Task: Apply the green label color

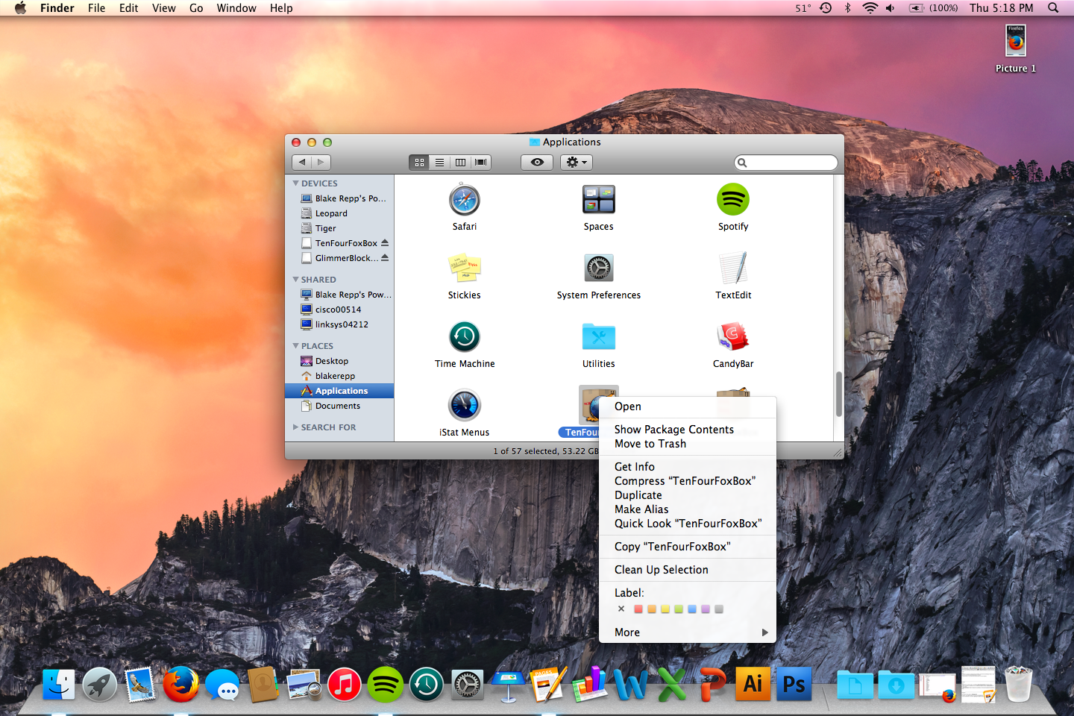Action: click(679, 609)
